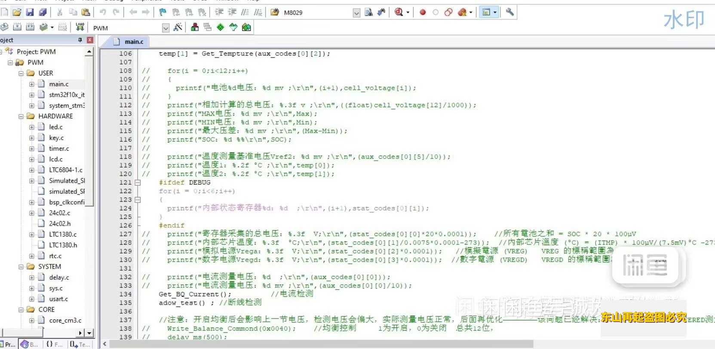Toggle the fold box at #ifdef DEBUG line
The width and height of the screenshot is (715, 349).
coord(138,182)
